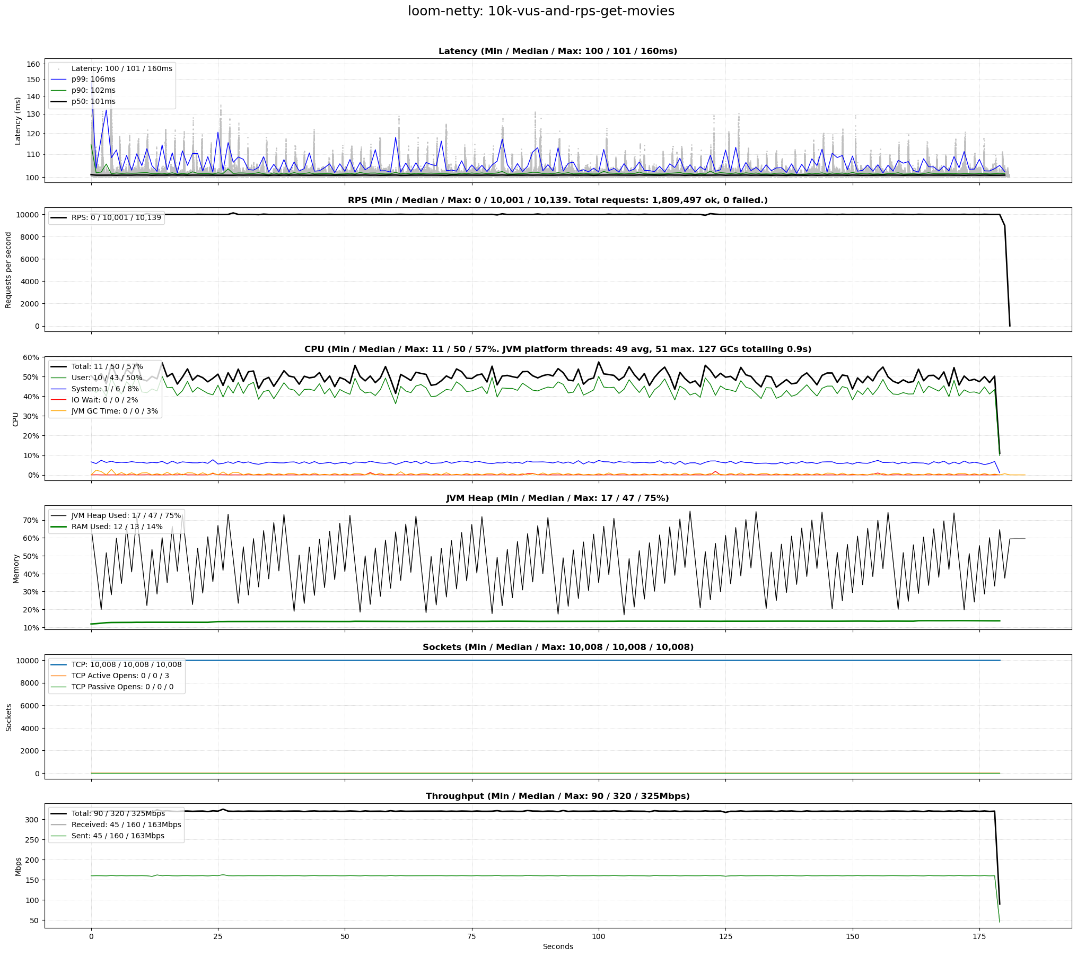Click the RAM Used: 12 / 13 / 14% legend entry
Screen dimensions: 1077x956
[117, 527]
